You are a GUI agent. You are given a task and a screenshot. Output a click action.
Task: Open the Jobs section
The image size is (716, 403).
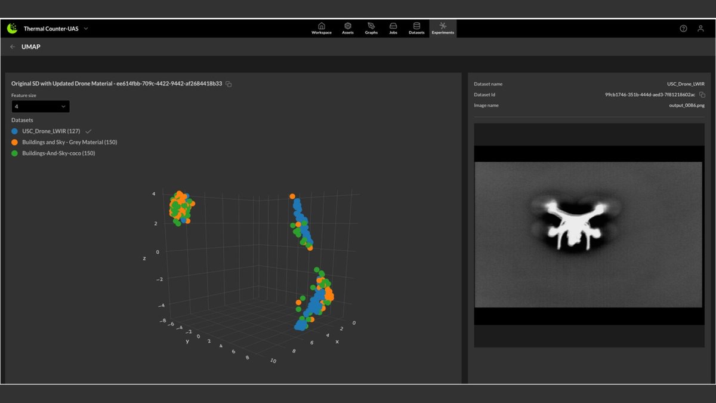point(393,28)
